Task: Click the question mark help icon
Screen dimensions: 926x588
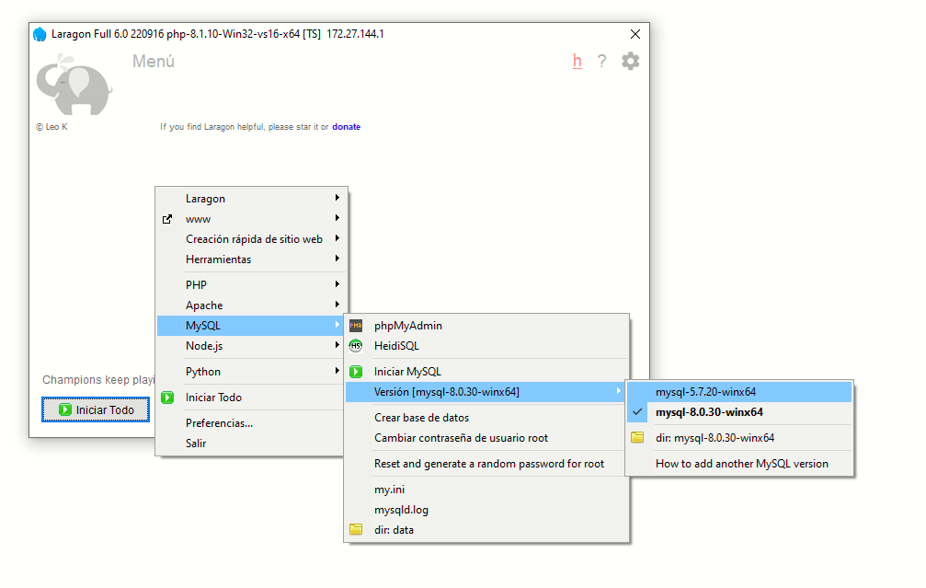Action: 601,62
